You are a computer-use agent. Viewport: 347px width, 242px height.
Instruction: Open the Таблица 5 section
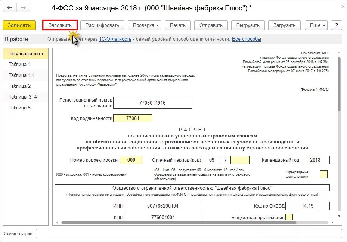26,108
